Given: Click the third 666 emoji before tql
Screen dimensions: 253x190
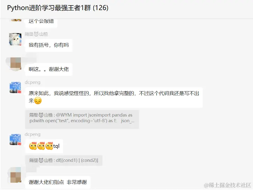Looking at the screenshot, I should tap(49, 146).
